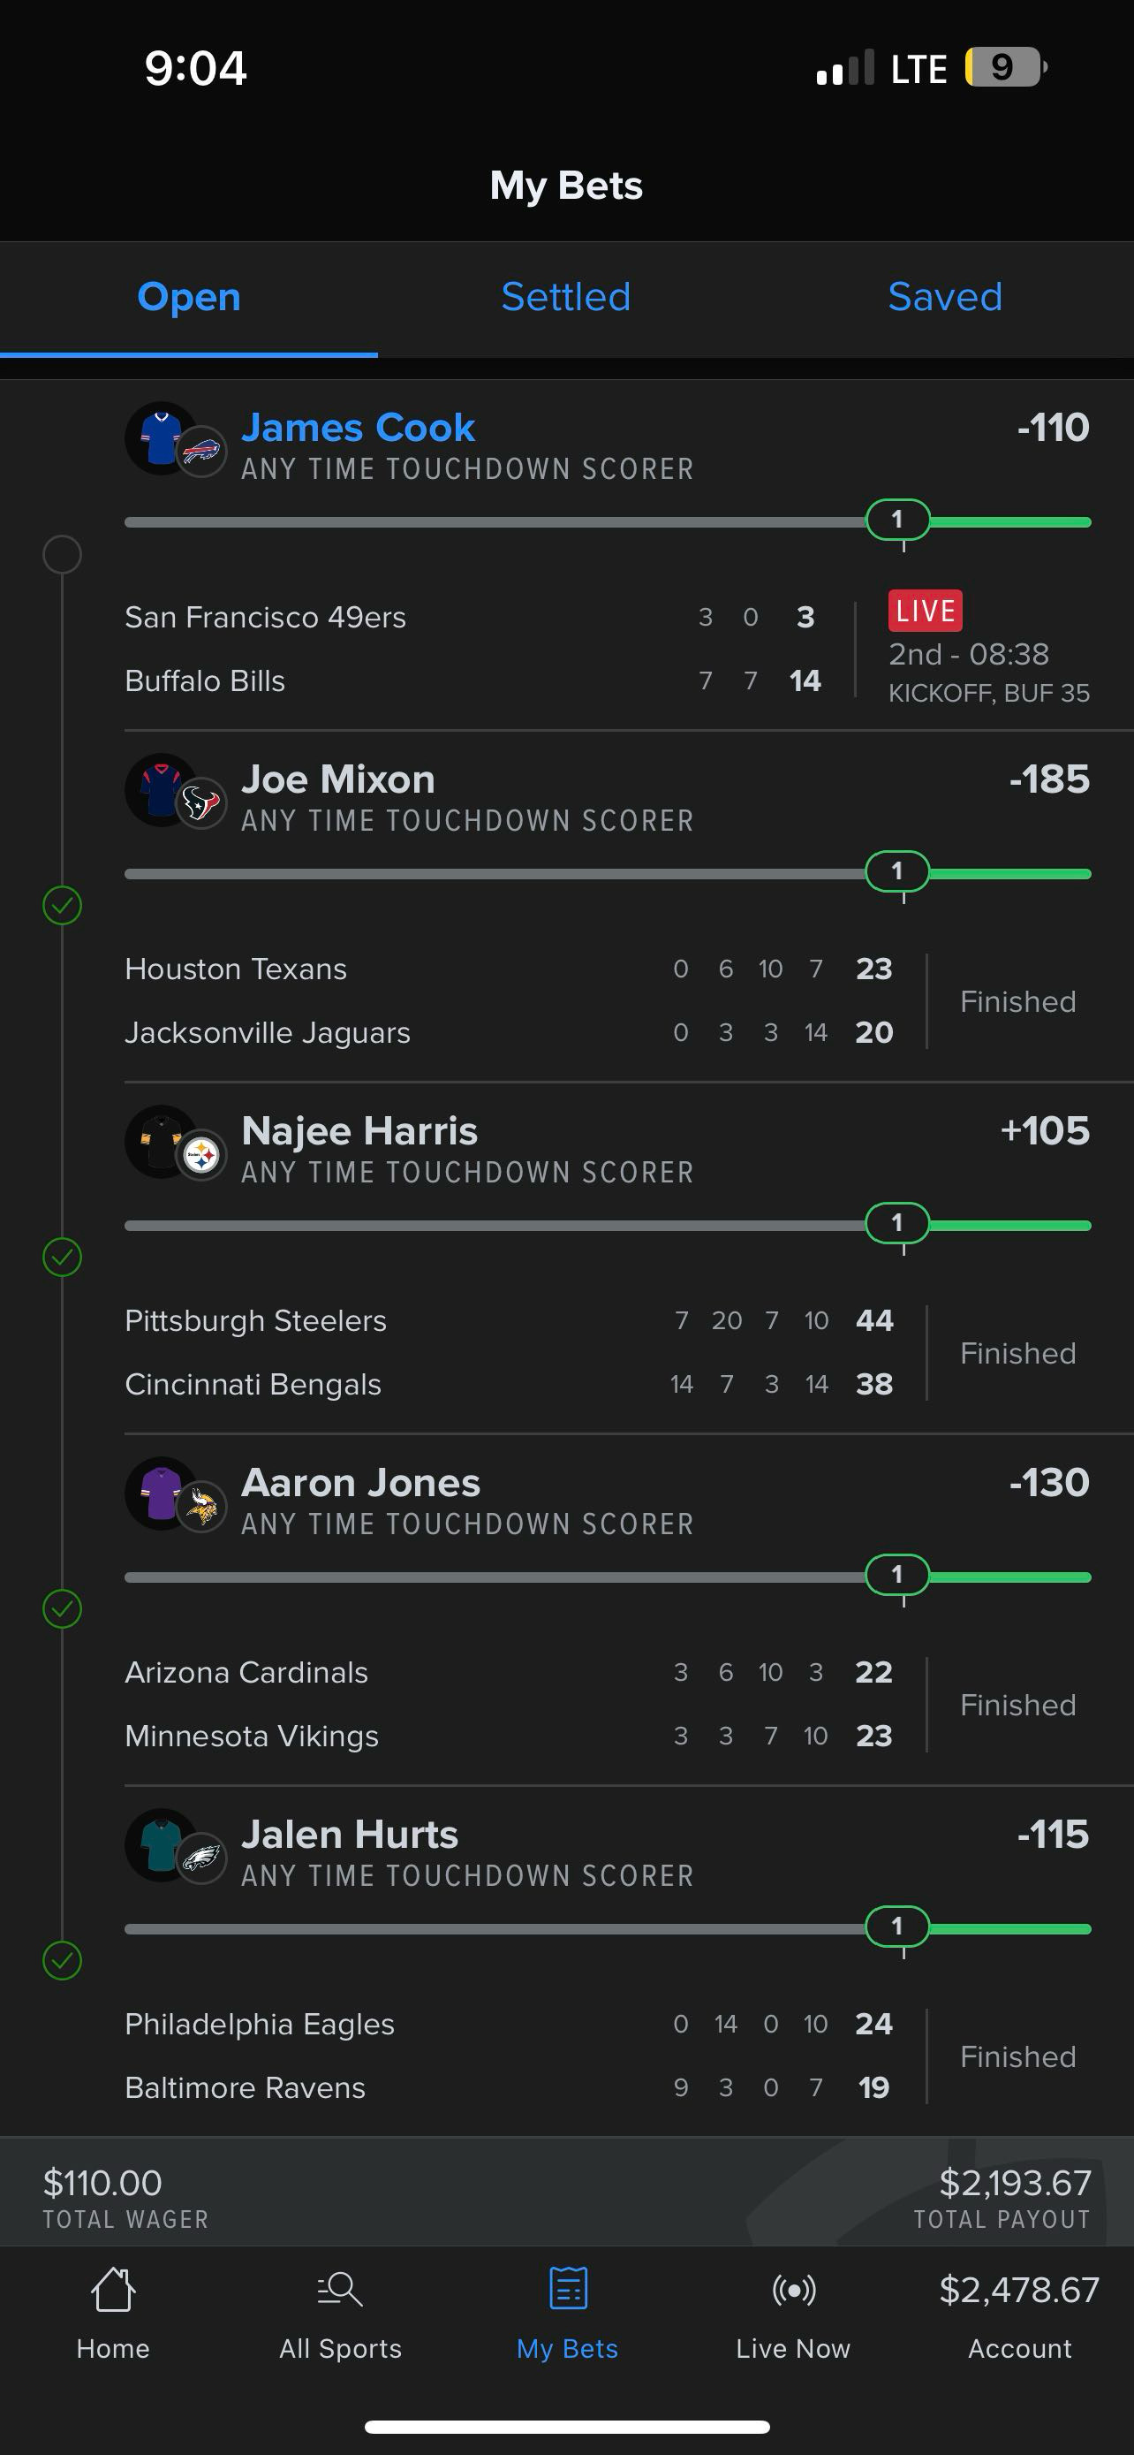Click the empty status circle for James Cook

(x=62, y=554)
